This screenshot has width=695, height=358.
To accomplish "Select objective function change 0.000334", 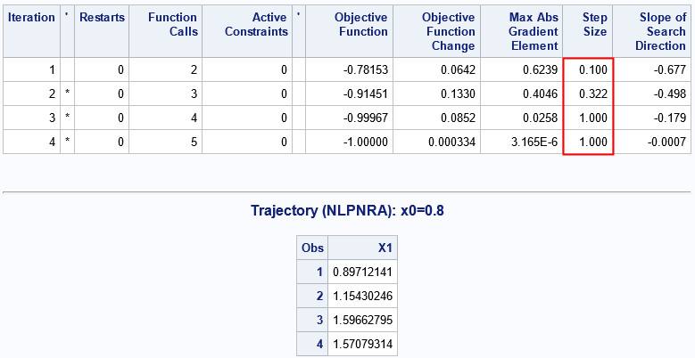I will 447,142.
